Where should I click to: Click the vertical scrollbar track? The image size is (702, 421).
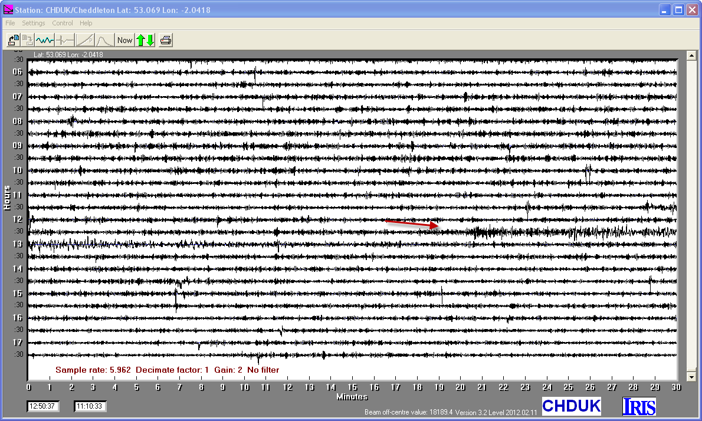coord(691,215)
